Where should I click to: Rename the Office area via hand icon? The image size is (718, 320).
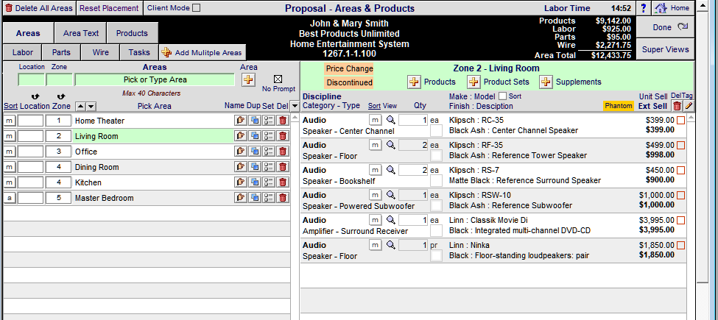point(240,152)
